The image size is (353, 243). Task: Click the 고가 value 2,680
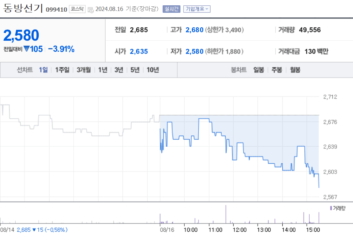pyautogui.click(x=195, y=30)
